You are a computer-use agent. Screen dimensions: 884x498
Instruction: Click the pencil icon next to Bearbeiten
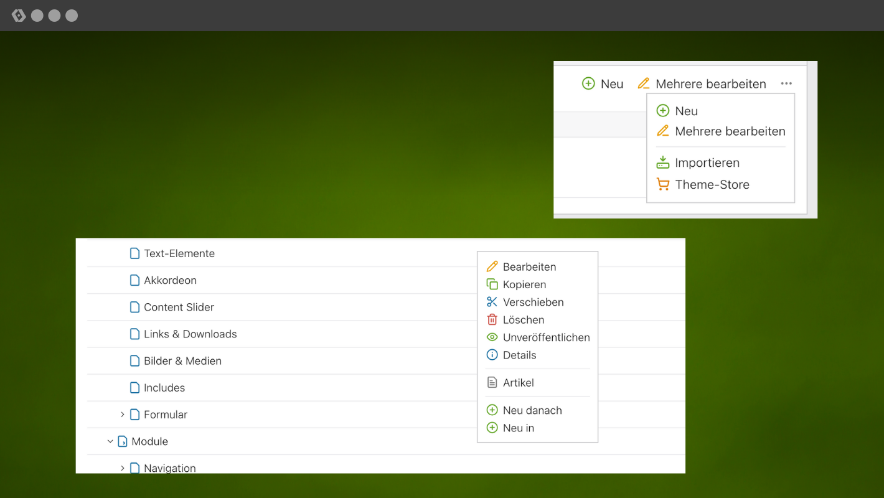pos(492,266)
